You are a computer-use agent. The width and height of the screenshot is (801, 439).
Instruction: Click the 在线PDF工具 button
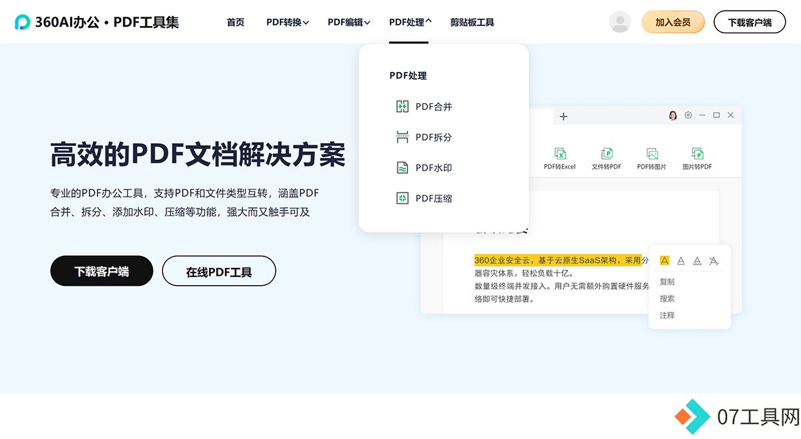(219, 271)
